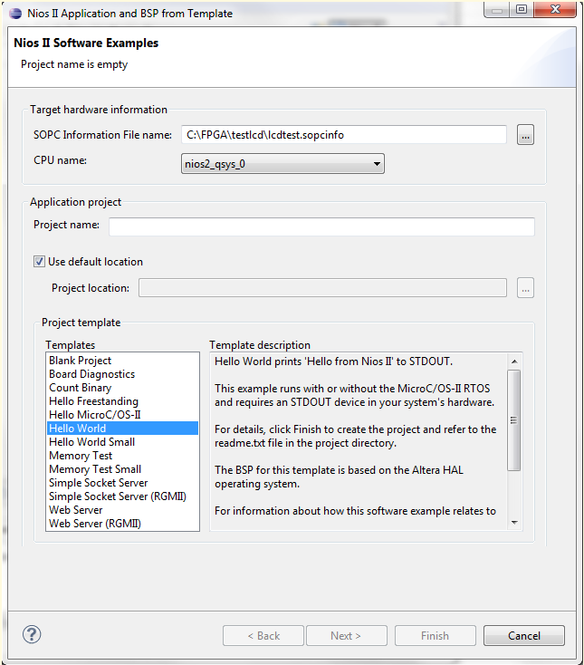
Task: Maximize the wizard window
Action: 522,9
